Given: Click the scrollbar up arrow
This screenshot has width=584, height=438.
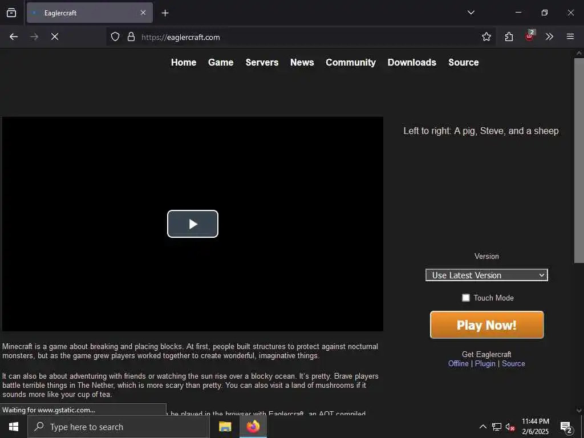Looking at the screenshot, I should coord(579,53).
